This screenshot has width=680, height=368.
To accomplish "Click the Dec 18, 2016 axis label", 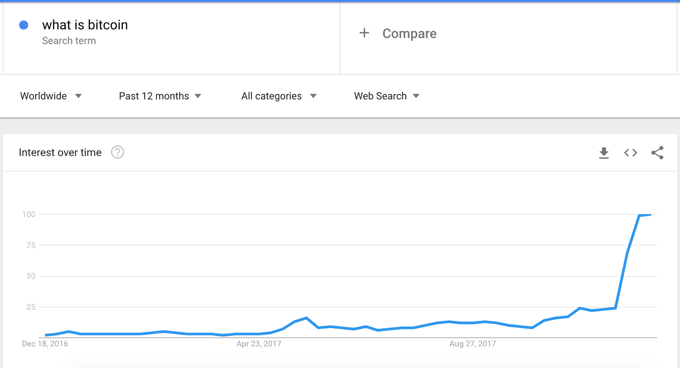I will tap(45, 344).
